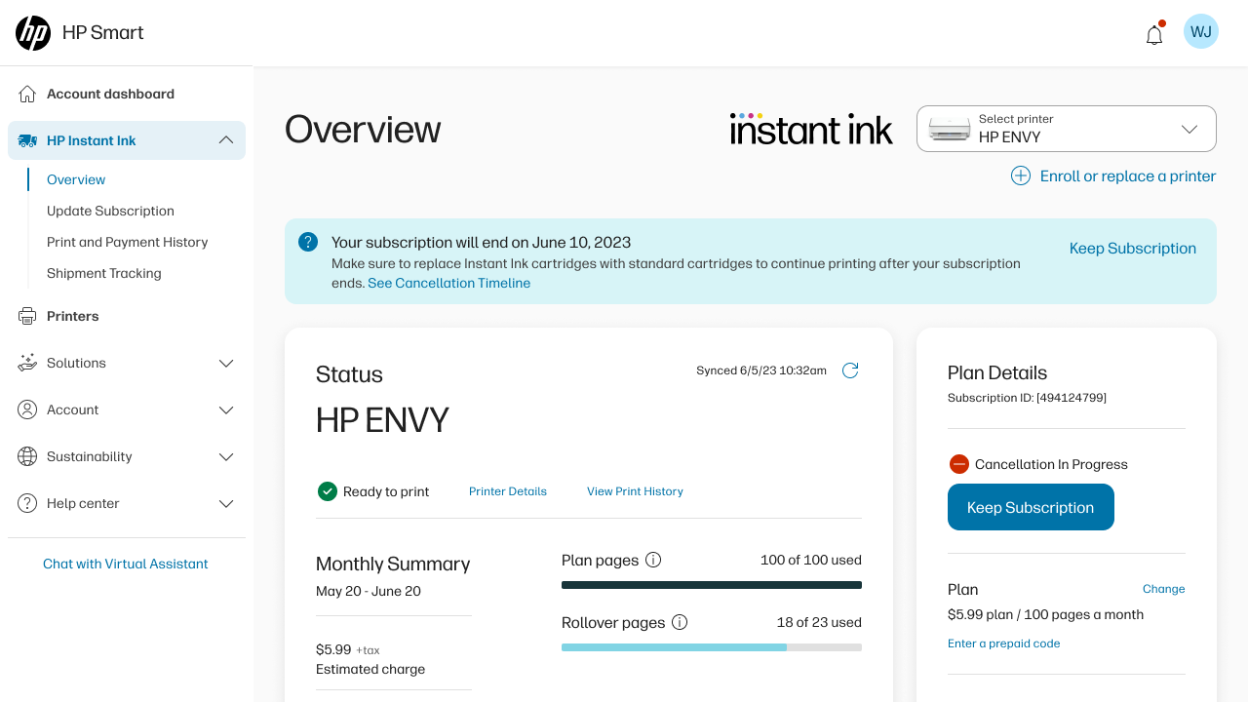Expand the Account menu chevron
Viewport: 1248px width, 702px height.
[x=226, y=409]
